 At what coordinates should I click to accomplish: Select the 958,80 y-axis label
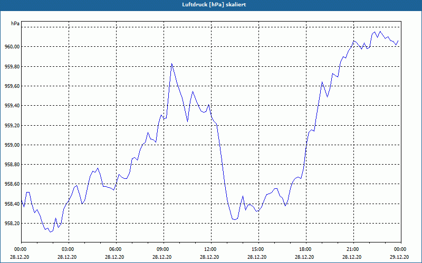point(12,165)
